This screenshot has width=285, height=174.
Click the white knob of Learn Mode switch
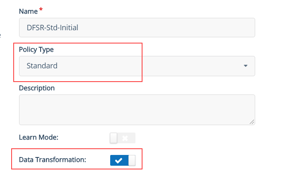pyautogui.click(x=114, y=138)
